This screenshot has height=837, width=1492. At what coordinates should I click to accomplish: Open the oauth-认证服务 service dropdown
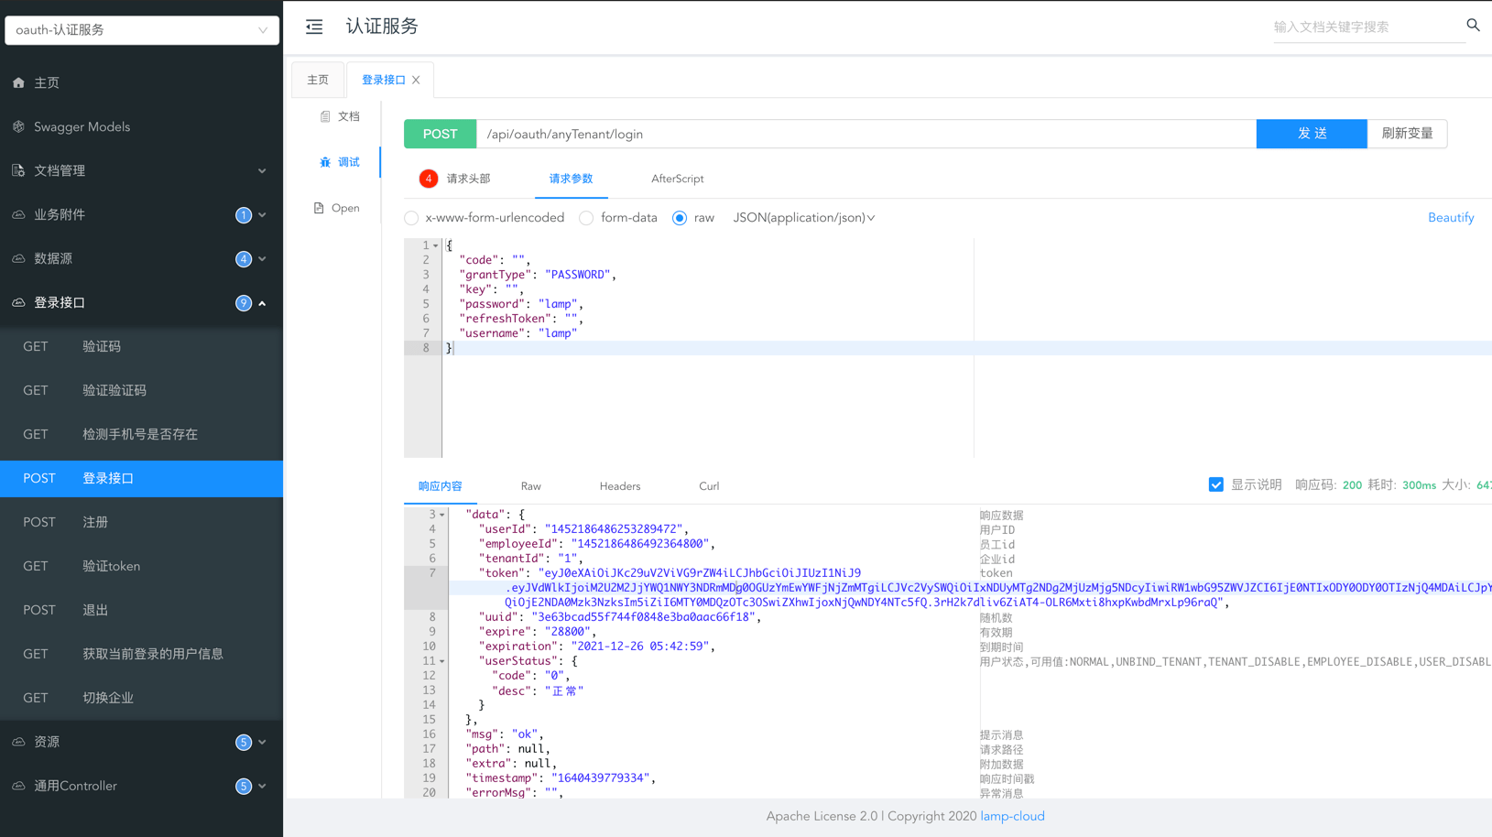click(142, 30)
